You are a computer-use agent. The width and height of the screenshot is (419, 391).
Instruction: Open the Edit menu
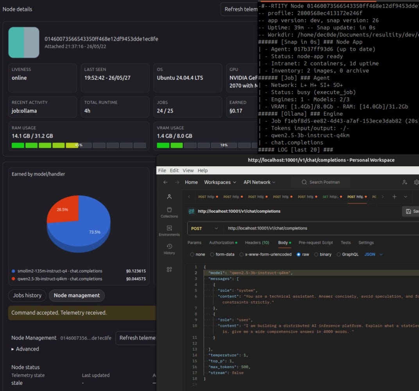click(174, 170)
